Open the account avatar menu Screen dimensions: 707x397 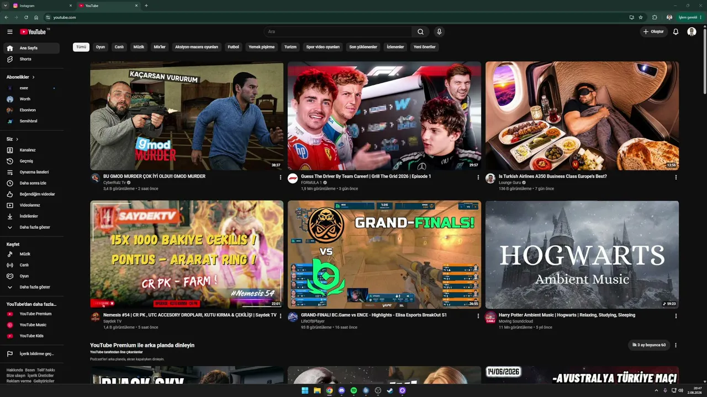692,32
